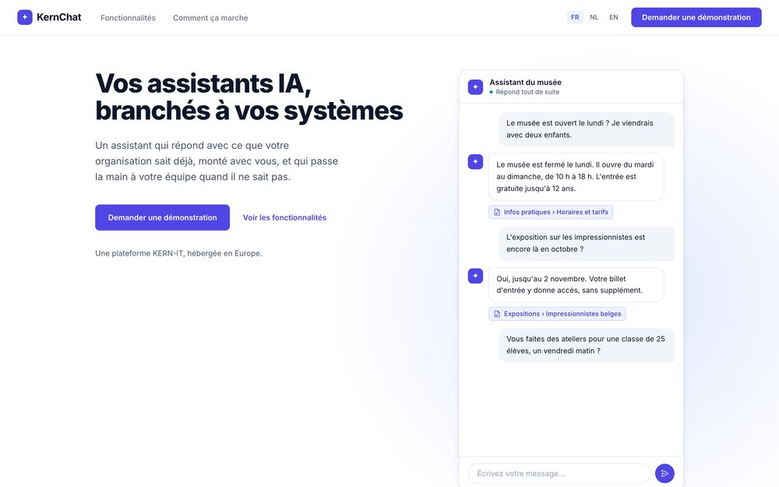Click the 'Une plateforme KERN-IT, hébergée en Europe.' text
This screenshot has height=487, width=779.
(x=178, y=253)
